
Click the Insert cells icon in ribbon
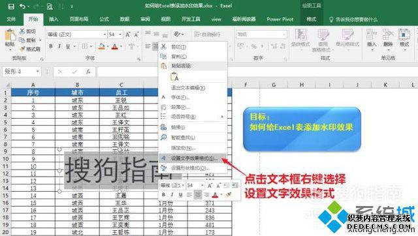pyautogui.click(x=372, y=35)
